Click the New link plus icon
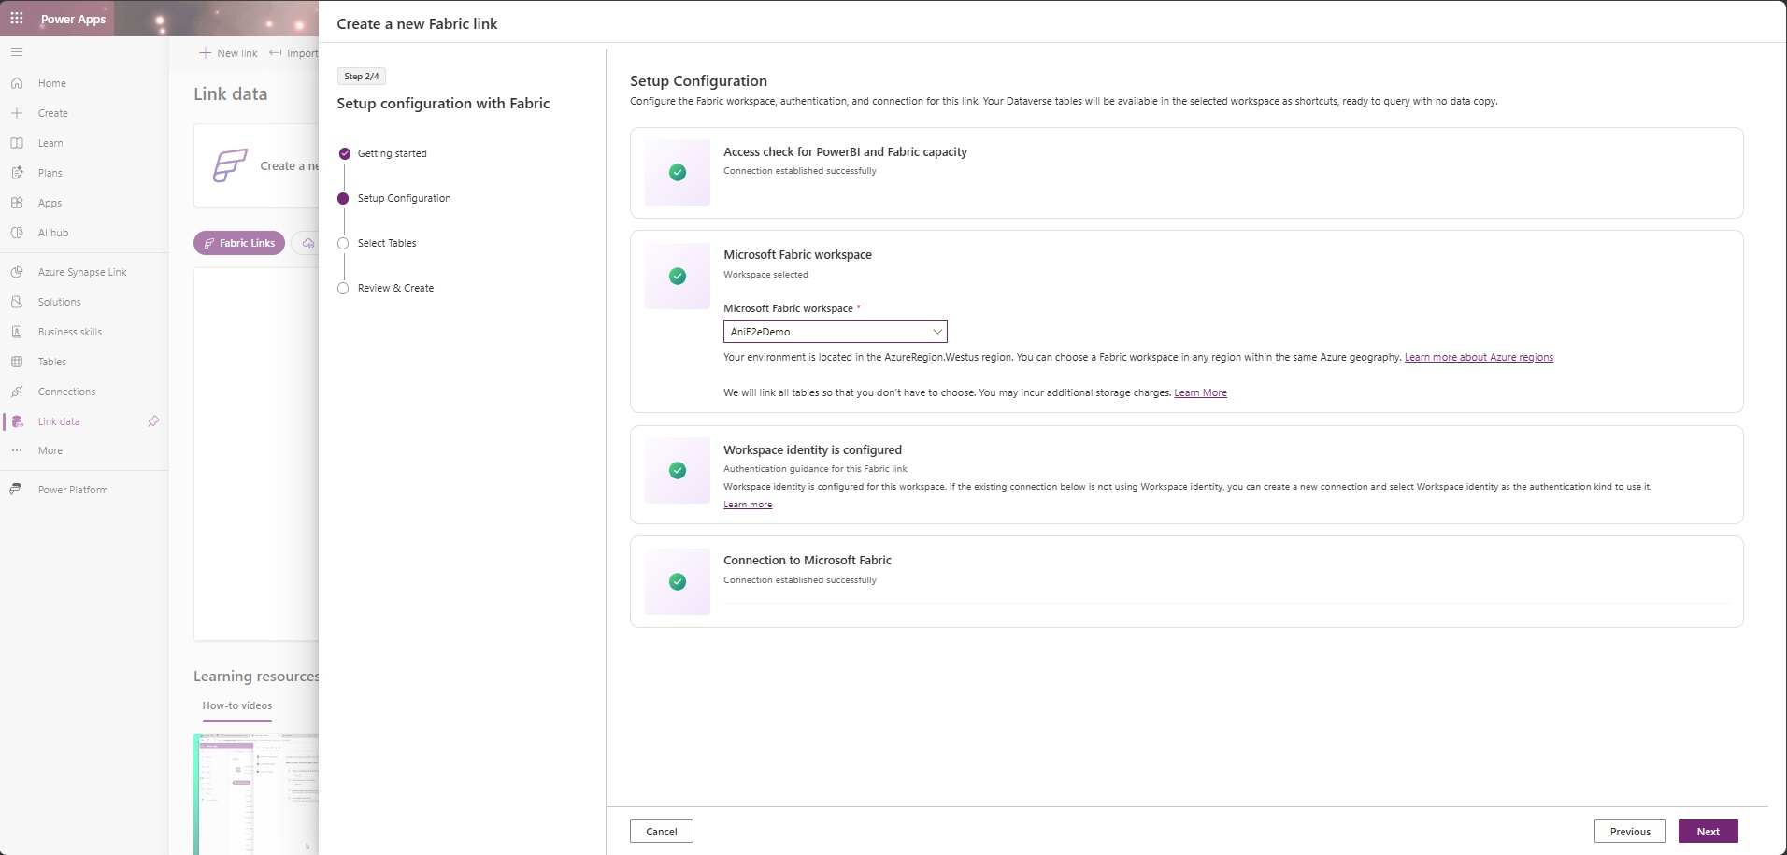Viewport: 1787px width, 855px height. 205,53
